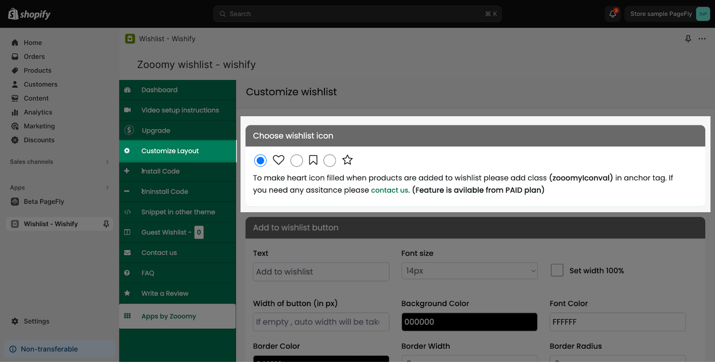
Task: Click the star wishlist icon
Action: coord(347,160)
